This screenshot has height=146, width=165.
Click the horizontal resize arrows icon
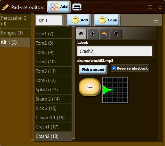[x=77, y=7]
